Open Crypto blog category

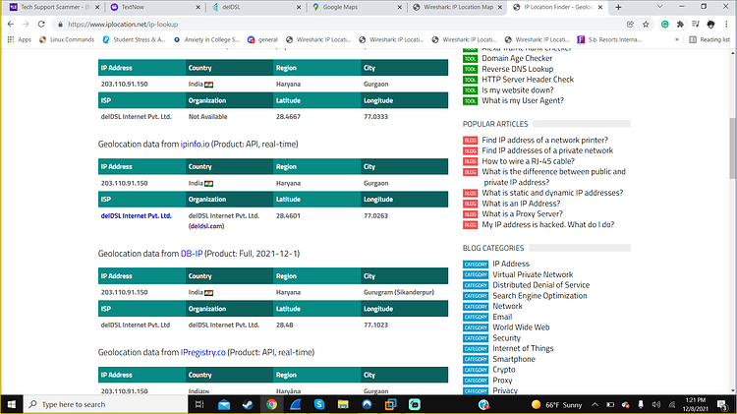point(504,370)
